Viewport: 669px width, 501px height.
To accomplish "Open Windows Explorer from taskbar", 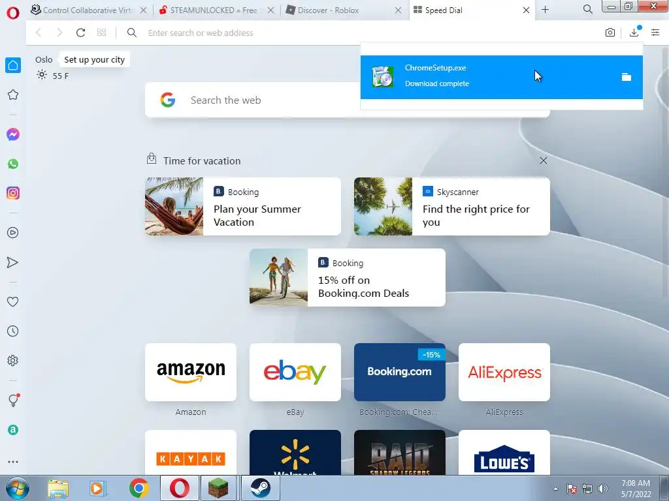I will (58, 489).
